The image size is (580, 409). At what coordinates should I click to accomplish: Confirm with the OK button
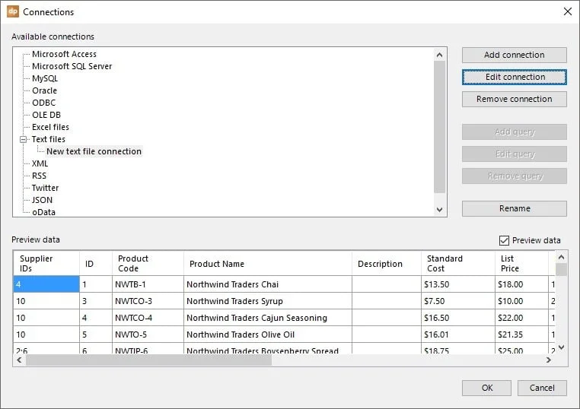pos(486,388)
